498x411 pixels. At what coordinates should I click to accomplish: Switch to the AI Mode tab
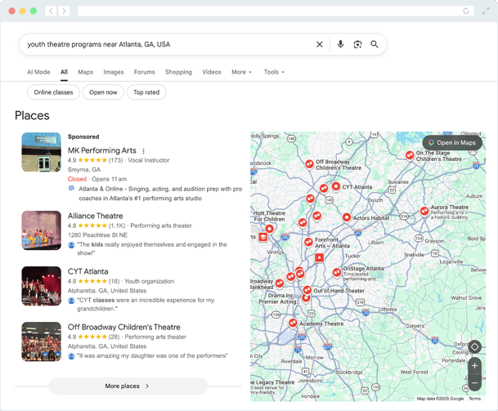click(x=38, y=72)
